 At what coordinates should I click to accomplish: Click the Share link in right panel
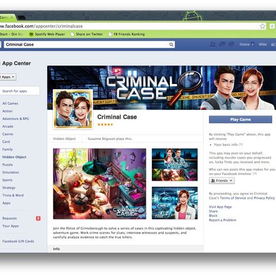pyautogui.click(x=213, y=211)
